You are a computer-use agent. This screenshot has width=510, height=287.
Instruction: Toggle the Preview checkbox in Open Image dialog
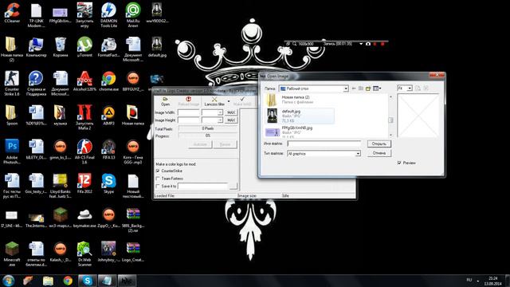point(399,163)
